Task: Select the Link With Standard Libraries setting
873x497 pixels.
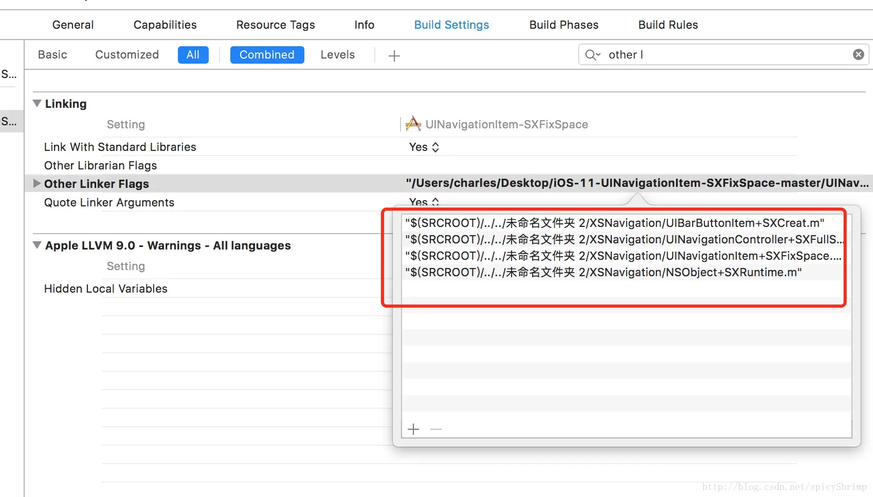Action: (x=120, y=147)
